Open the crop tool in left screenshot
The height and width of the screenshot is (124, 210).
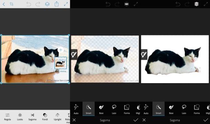12,4
